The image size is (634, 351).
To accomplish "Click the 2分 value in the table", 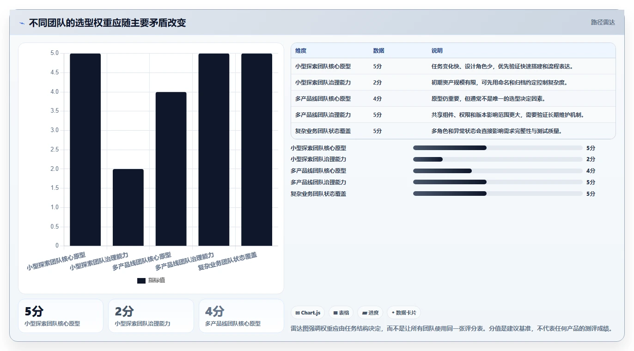I will pyautogui.click(x=378, y=82).
